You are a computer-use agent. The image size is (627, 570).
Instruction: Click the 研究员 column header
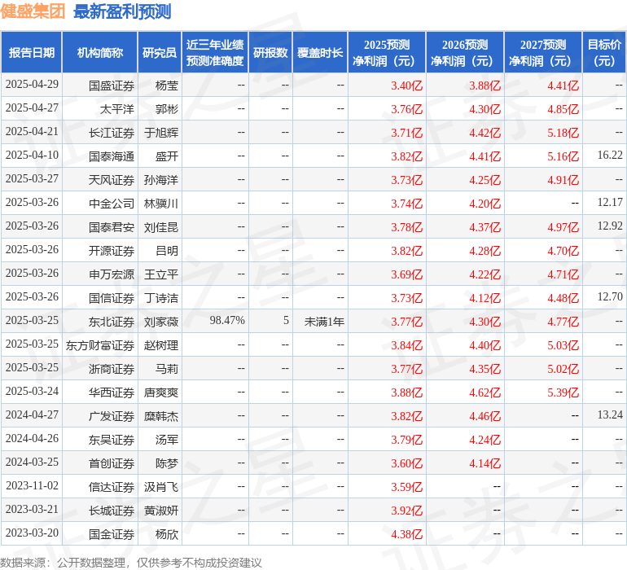(160, 52)
